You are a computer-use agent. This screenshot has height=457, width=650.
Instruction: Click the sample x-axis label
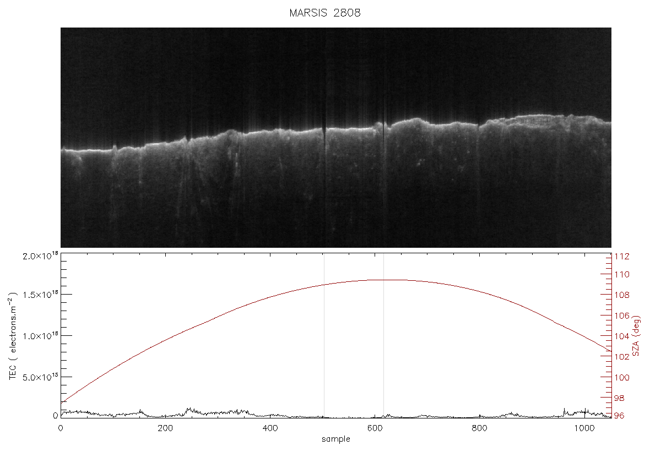[x=336, y=439]
